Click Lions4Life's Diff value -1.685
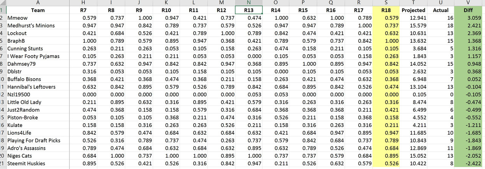 [x=468, y=133]
